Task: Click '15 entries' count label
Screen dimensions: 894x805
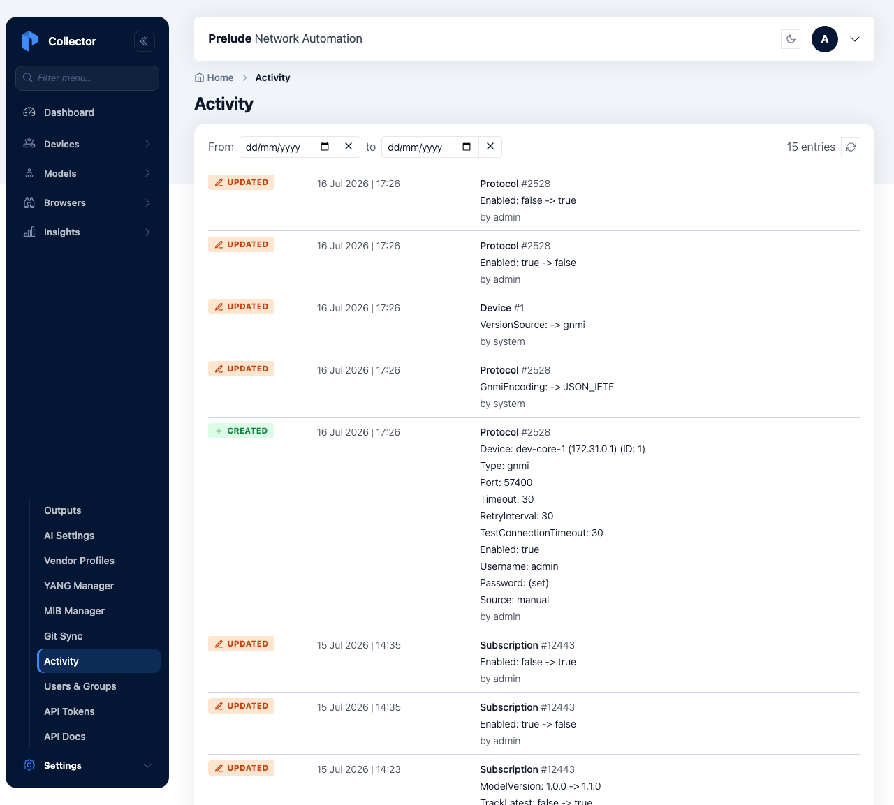Action: [811, 147]
